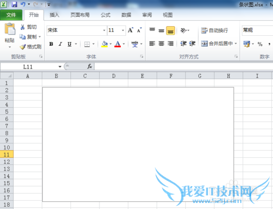This screenshot has height=209, width=273.
Task: Click the Cut (剪切) scissors icon
Action: (x=22, y=27)
